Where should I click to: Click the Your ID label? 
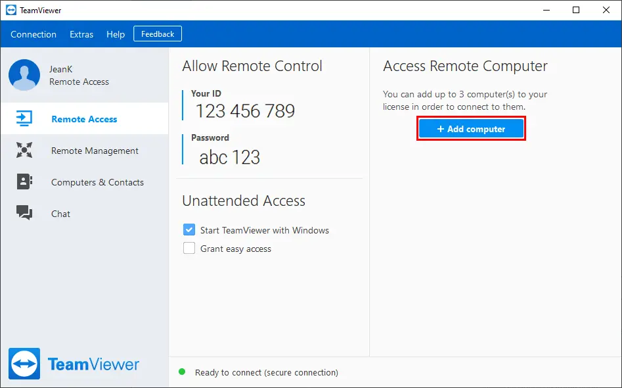pos(206,93)
